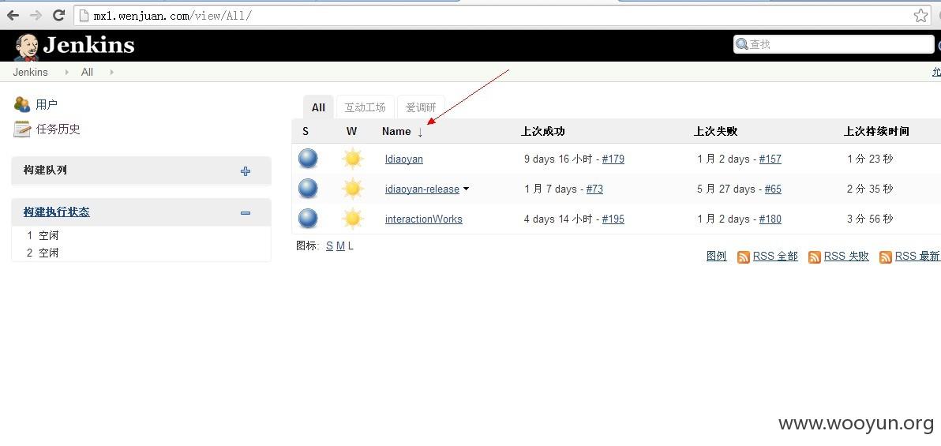The width and height of the screenshot is (941, 446).
Task: Click the sunny weather icon for idiaoyan-release
Action: point(352,189)
